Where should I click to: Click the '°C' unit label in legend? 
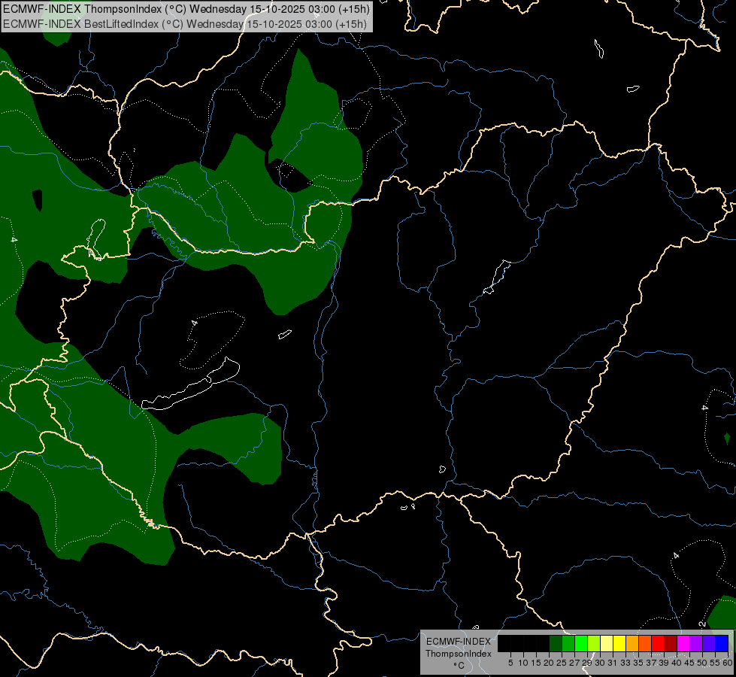(x=459, y=665)
